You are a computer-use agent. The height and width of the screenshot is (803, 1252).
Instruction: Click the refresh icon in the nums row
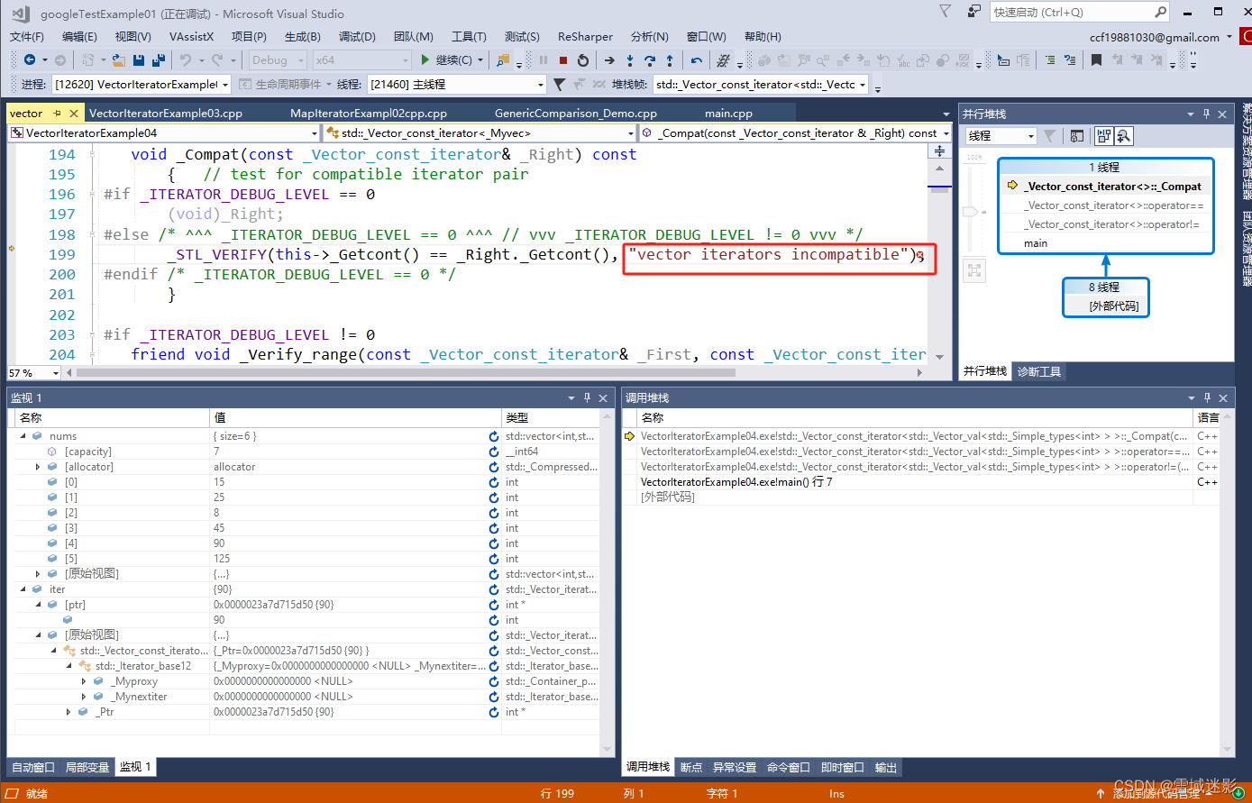click(x=494, y=436)
